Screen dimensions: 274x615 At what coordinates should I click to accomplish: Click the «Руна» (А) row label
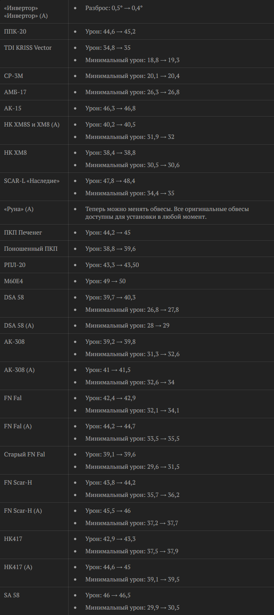pyautogui.click(x=18, y=209)
